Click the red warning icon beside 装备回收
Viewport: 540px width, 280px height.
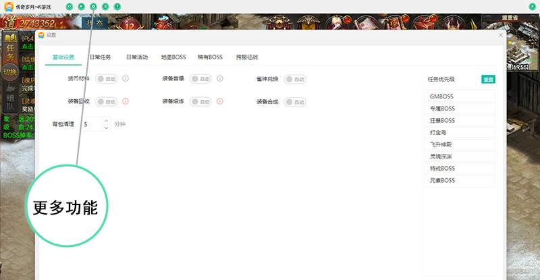click(x=126, y=102)
